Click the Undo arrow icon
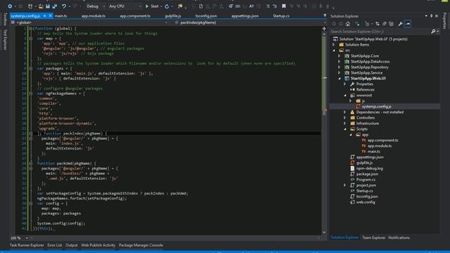The image size is (450, 253). click(64, 6)
